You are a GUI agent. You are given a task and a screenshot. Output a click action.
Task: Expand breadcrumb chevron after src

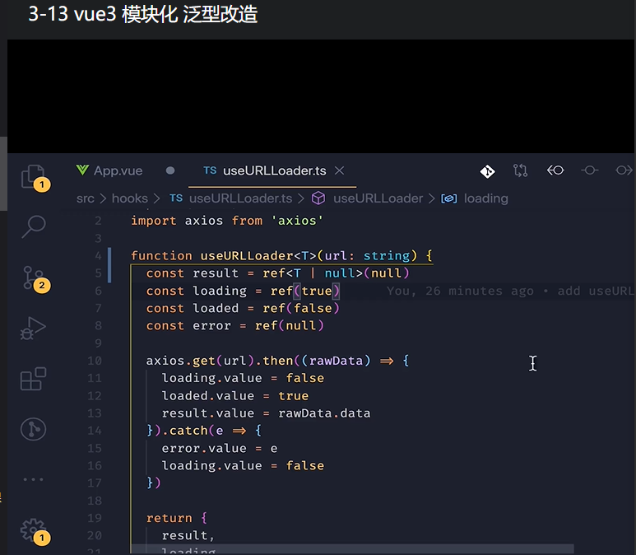tap(103, 199)
